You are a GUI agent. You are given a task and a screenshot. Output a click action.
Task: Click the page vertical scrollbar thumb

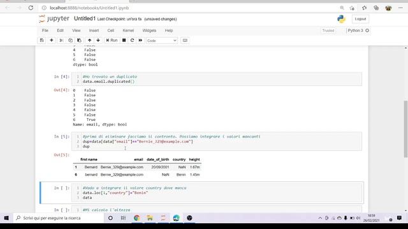point(405,129)
